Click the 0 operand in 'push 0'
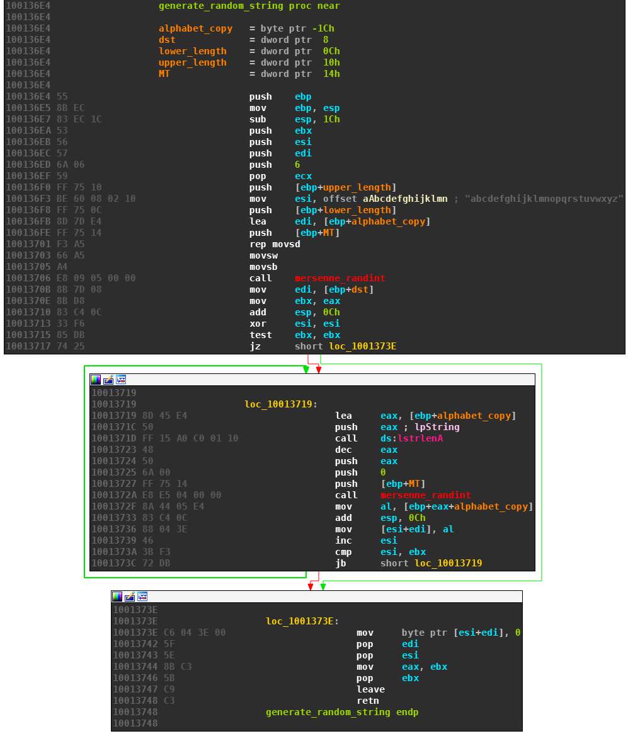This screenshot has width=628, height=736. coord(384,472)
